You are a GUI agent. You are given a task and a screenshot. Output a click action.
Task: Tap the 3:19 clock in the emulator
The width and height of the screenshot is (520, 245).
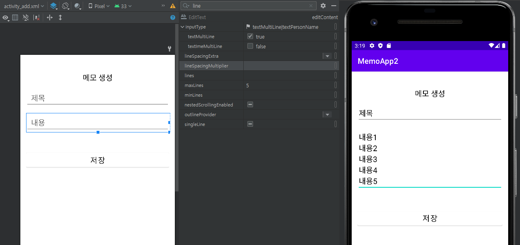click(360, 46)
